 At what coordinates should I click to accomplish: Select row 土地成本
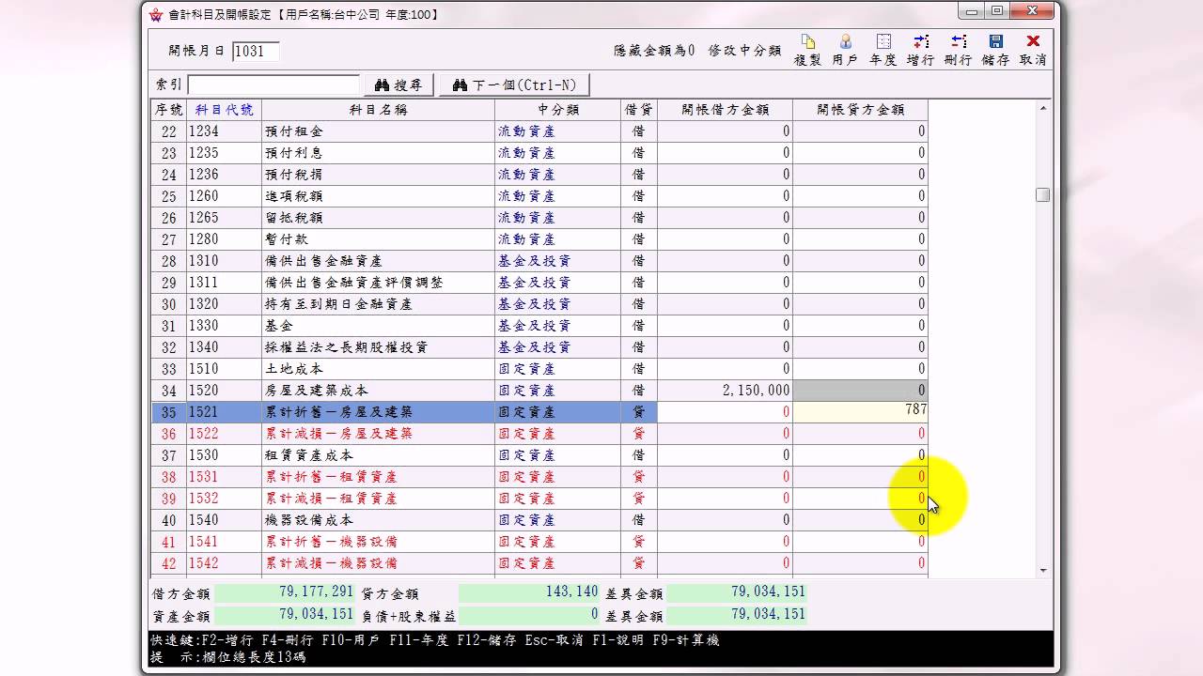point(539,369)
